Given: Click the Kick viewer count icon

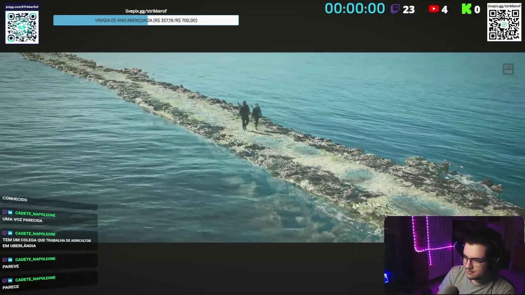Looking at the screenshot, I should coord(466,9).
